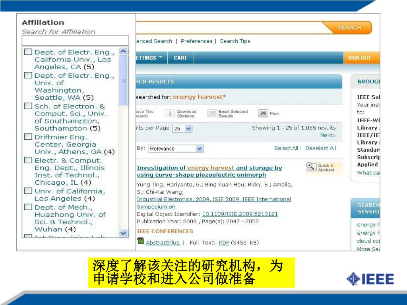Viewport: 407px width, 305px height.
Task: Click the 'What ca' link in sidebar
Action: pyautogui.click(x=368, y=173)
